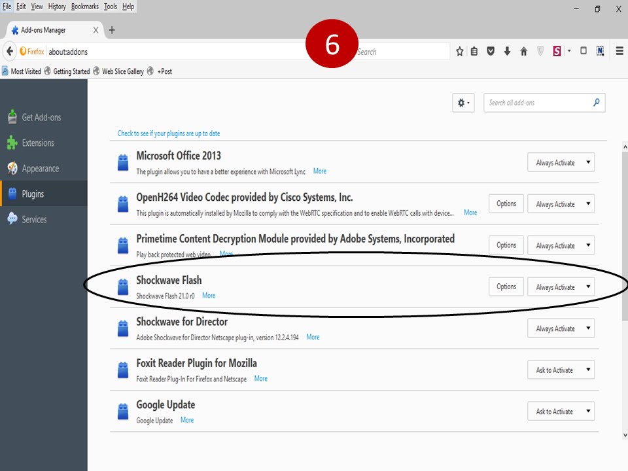Click +Post bookmark
This screenshot has width=628, height=471.
160,71
